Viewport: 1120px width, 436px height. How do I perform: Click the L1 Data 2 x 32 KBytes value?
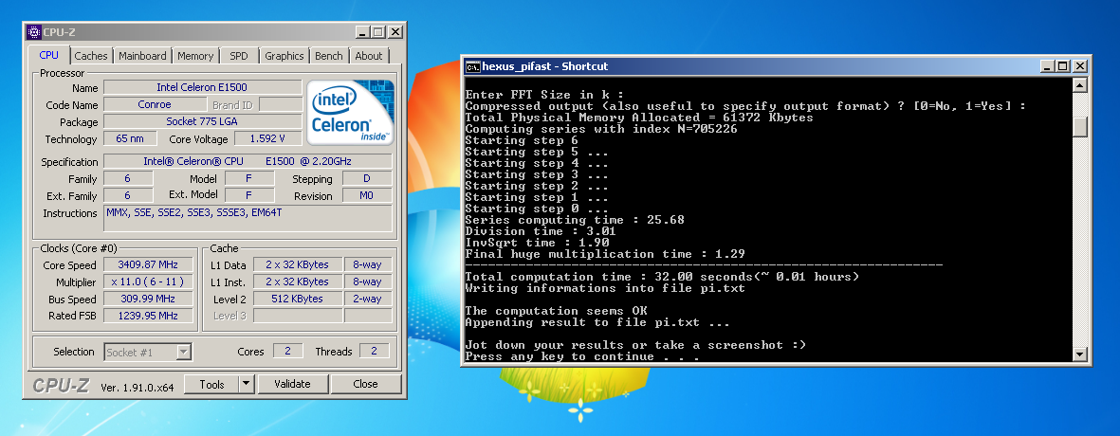pyautogui.click(x=297, y=264)
